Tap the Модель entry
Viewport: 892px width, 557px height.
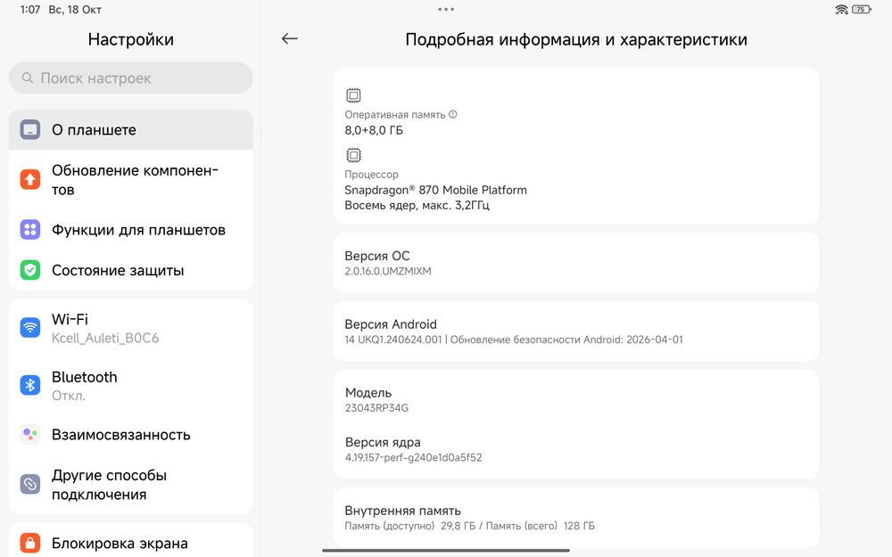coord(575,399)
